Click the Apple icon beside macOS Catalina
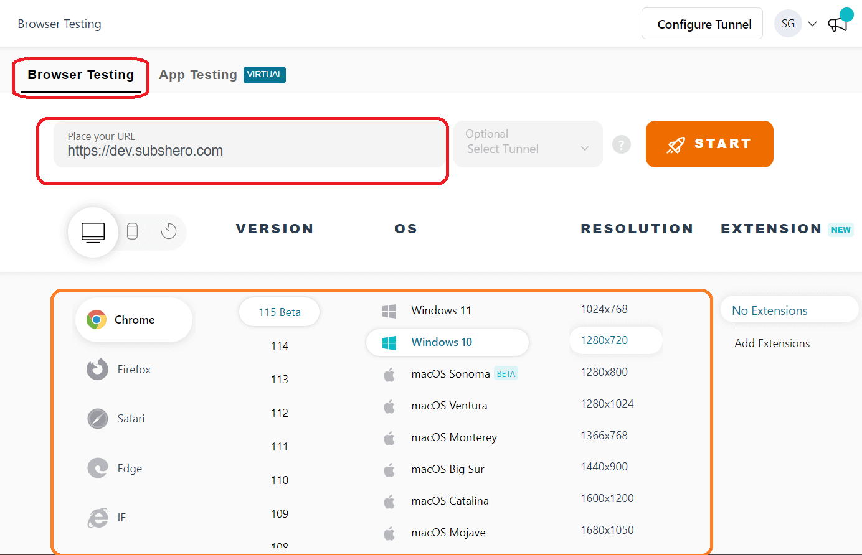The width and height of the screenshot is (862, 555). 389,501
